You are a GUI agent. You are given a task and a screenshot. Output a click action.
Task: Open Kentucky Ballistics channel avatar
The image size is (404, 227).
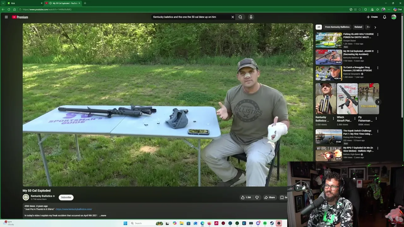coord(26,197)
